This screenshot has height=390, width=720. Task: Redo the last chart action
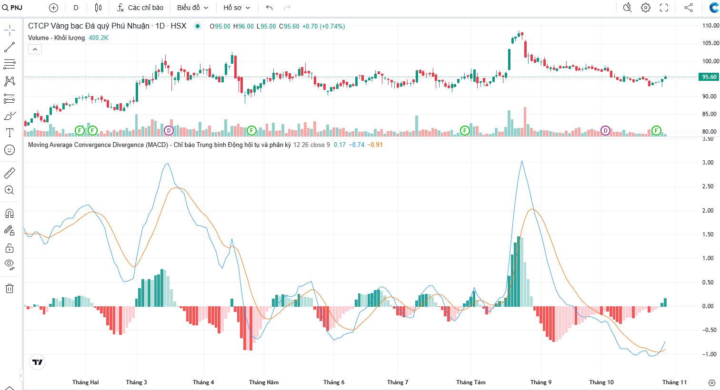[287, 8]
